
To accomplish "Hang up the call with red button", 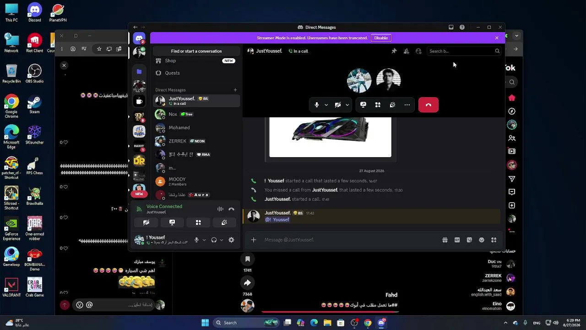I will click(429, 105).
